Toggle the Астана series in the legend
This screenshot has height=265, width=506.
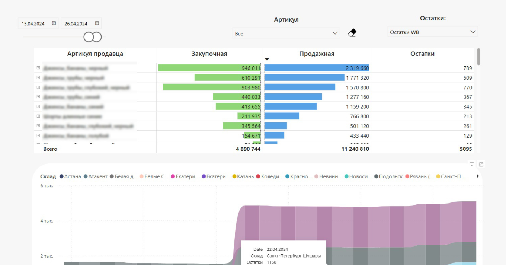[70, 176]
